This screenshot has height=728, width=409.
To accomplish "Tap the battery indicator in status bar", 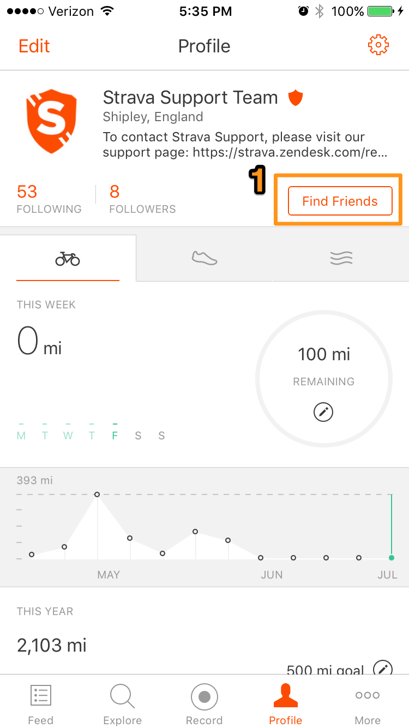I will (x=381, y=11).
